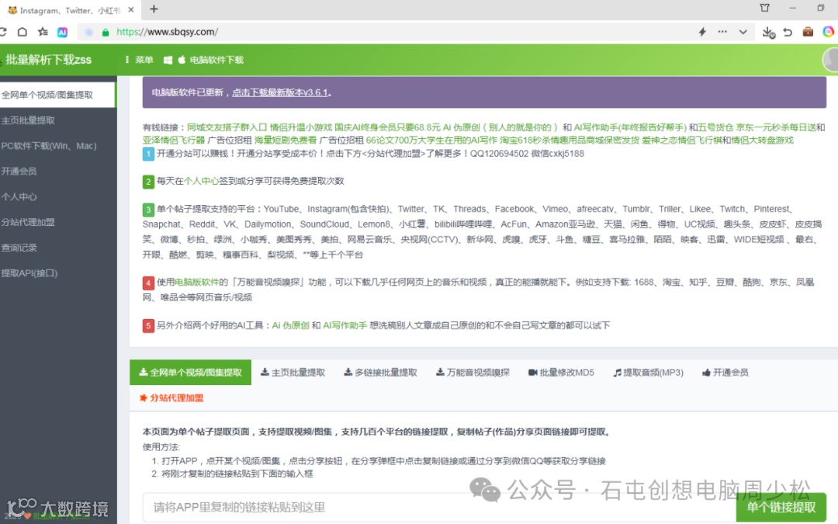Viewport: 838px width, 524px height.
Task: Click the undo restore-closed-tab arrow icon
Action: pos(788,32)
